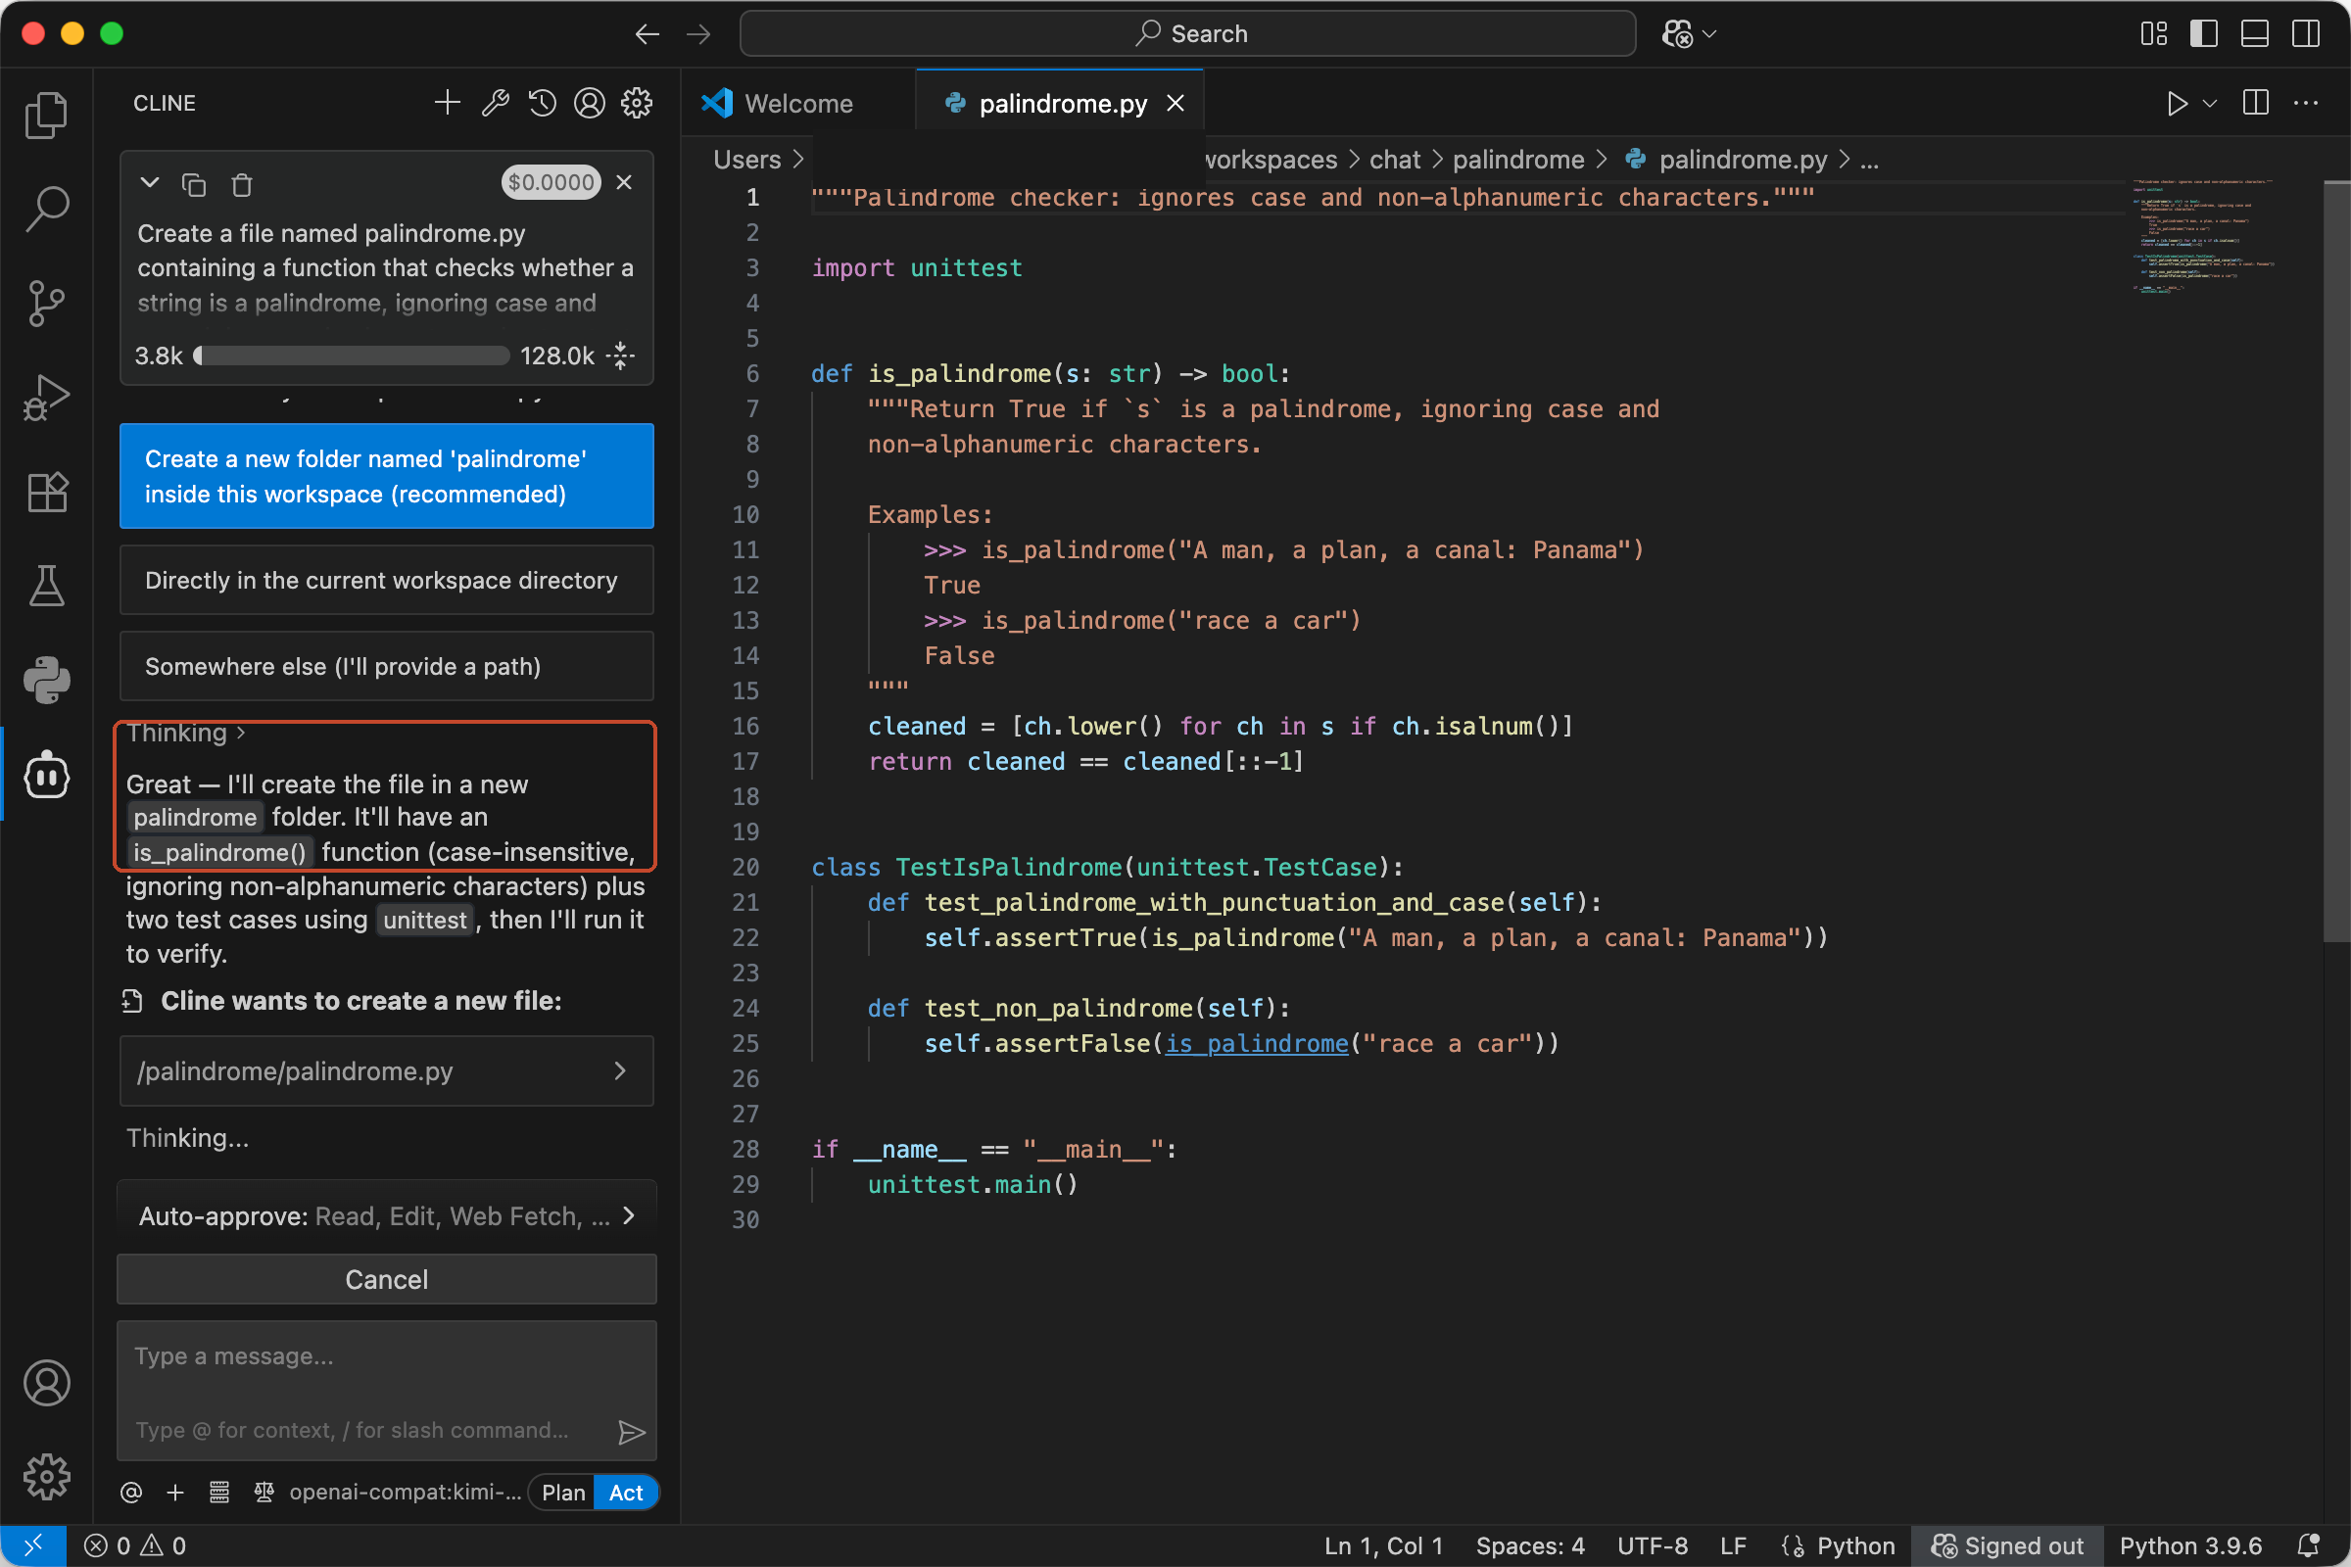Toggle the primary side bar layout icon
This screenshot has width=2351, height=1567.
click(x=2203, y=34)
